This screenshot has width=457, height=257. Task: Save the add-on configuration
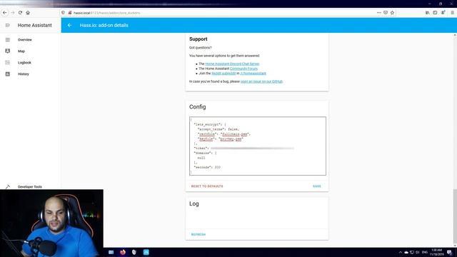(317, 186)
